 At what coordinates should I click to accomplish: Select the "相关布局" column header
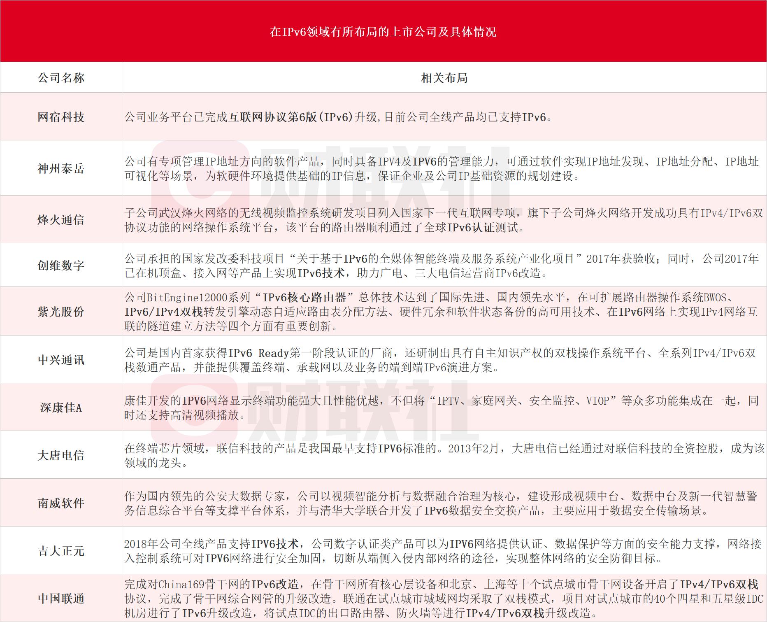pos(444,78)
